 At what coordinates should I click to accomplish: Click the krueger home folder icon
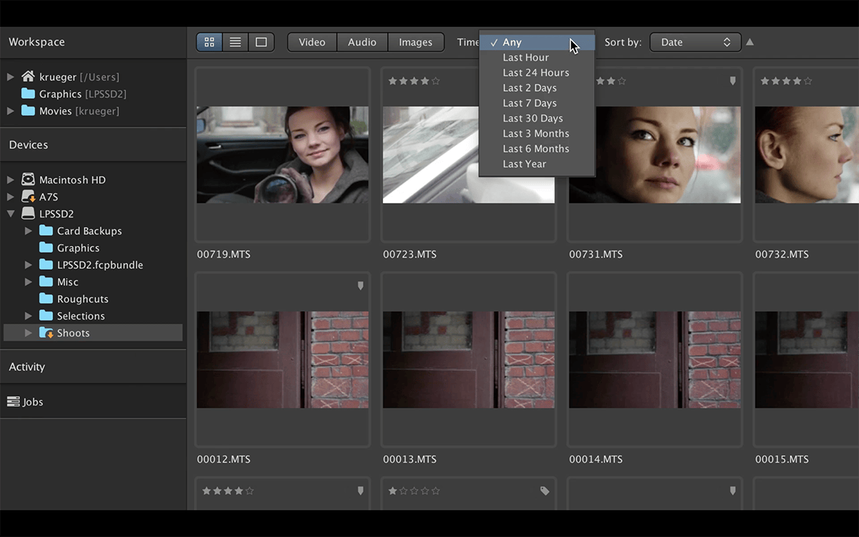pos(28,77)
